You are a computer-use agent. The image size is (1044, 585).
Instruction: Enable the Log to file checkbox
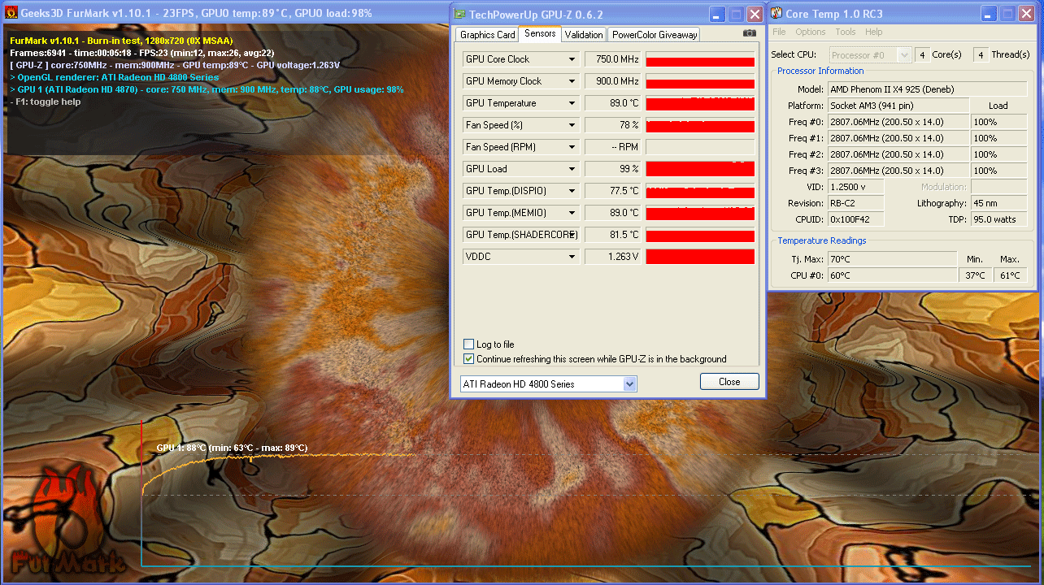pyautogui.click(x=468, y=344)
